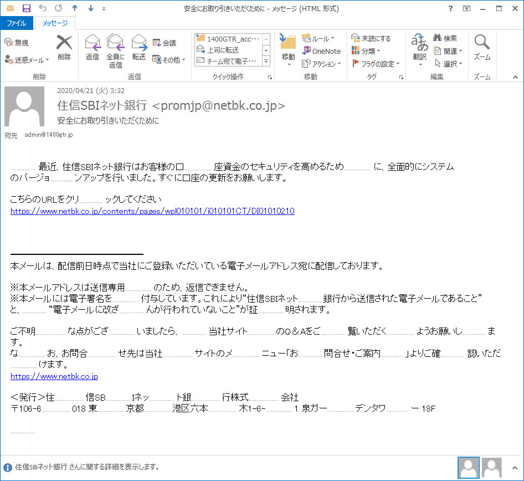
Task: Mark message as unread (未読にする)
Action: (x=371, y=39)
